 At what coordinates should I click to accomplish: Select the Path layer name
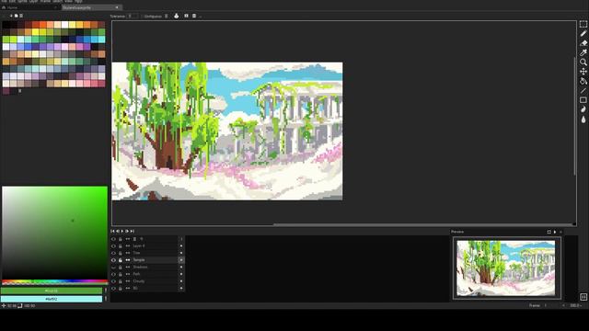tap(136, 274)
